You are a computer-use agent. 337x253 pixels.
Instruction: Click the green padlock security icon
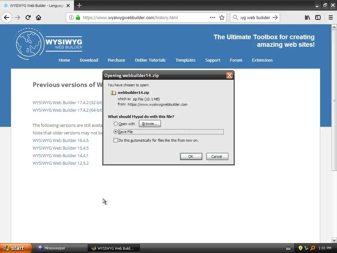tap(78, 18)
